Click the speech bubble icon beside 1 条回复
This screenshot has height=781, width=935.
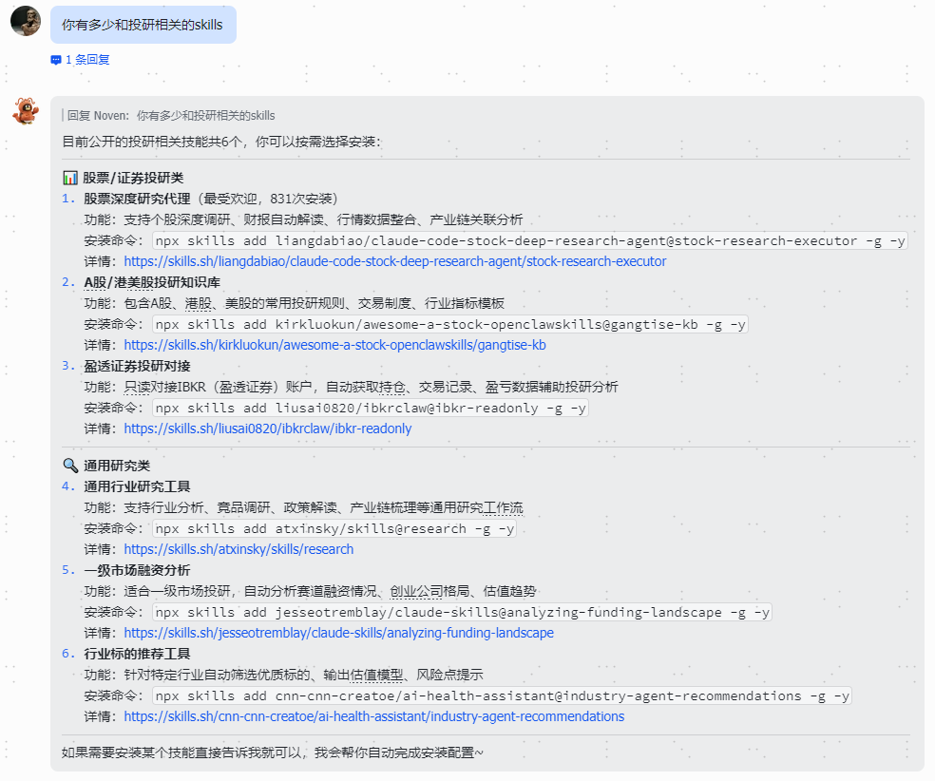pos(55,59)
